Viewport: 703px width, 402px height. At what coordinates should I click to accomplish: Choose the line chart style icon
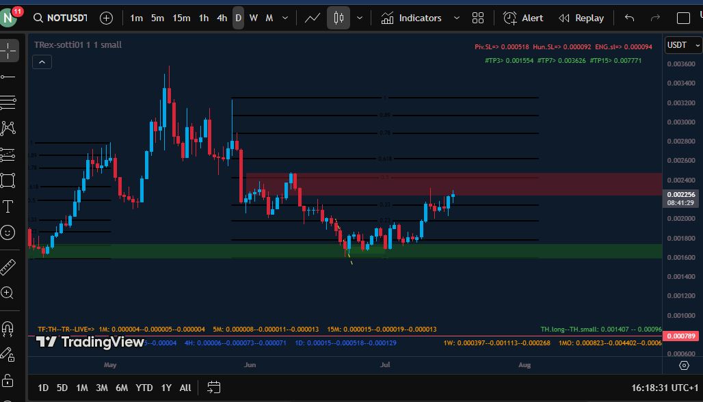313,18
